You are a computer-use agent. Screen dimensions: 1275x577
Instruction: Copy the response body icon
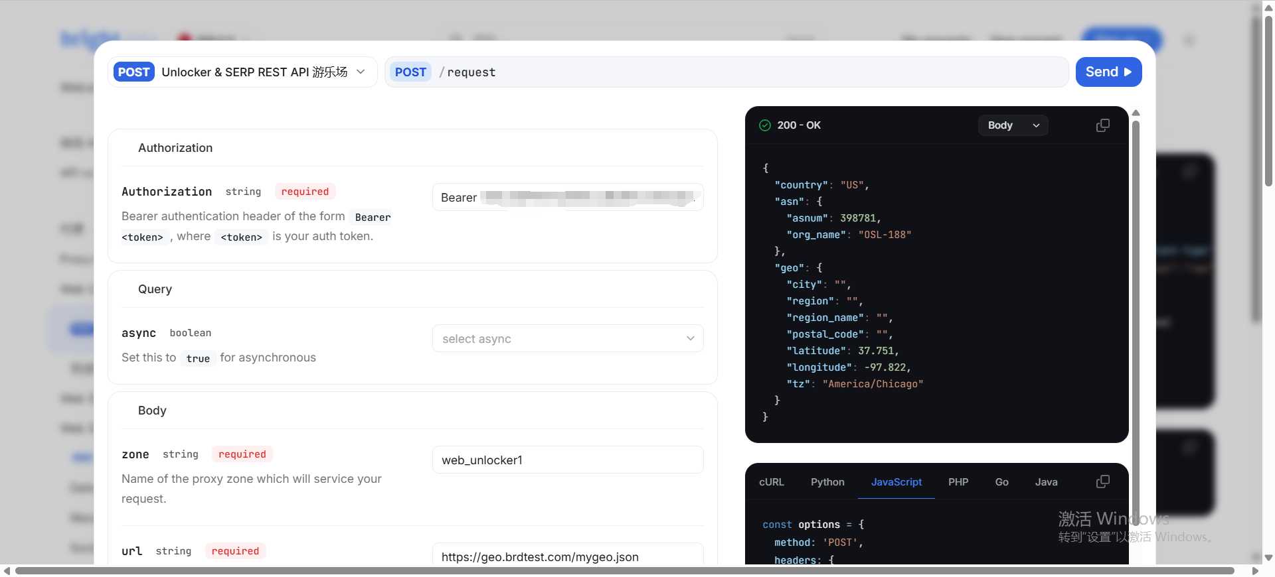click(1102, 125)
